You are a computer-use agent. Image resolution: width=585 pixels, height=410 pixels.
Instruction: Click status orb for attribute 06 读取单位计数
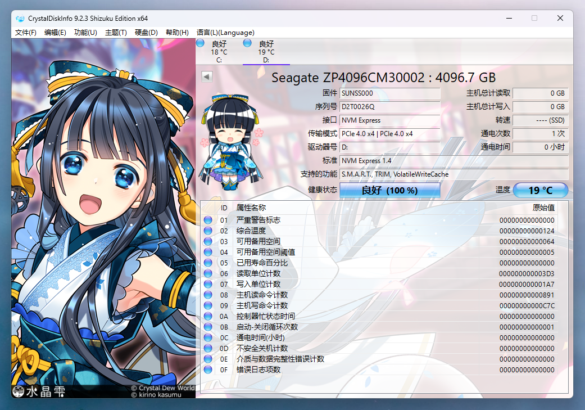pyautogui.click(x=208, y=273)
